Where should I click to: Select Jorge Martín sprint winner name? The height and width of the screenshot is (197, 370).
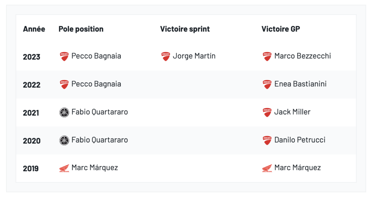[194, 56]
